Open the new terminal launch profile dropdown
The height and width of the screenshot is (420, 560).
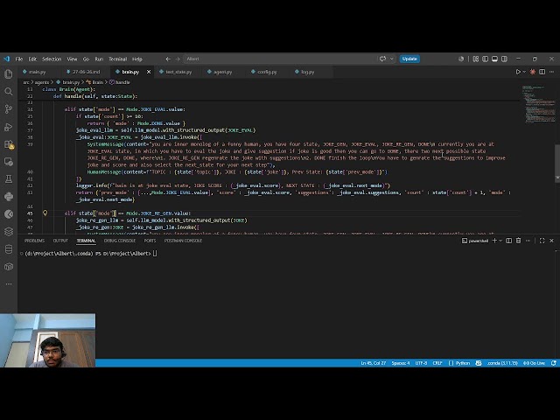pos(500,241)
